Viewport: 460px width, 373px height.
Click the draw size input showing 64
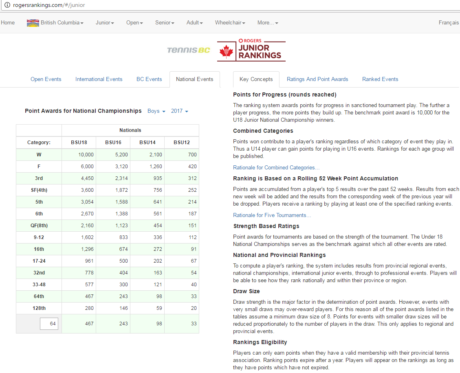tap(49, 324)
